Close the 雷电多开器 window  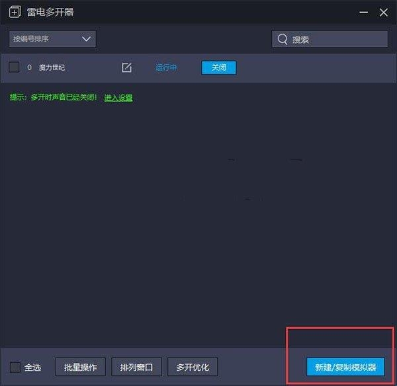point(383,12)
